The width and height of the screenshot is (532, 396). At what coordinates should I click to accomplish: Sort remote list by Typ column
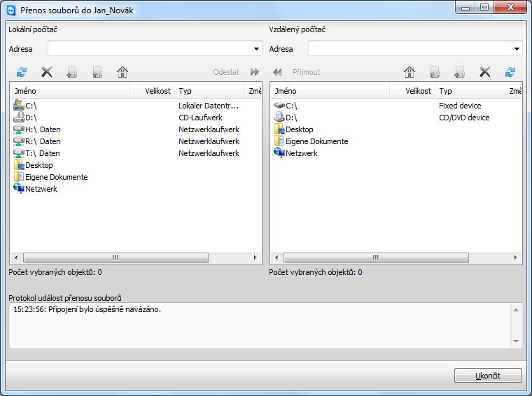470,91
